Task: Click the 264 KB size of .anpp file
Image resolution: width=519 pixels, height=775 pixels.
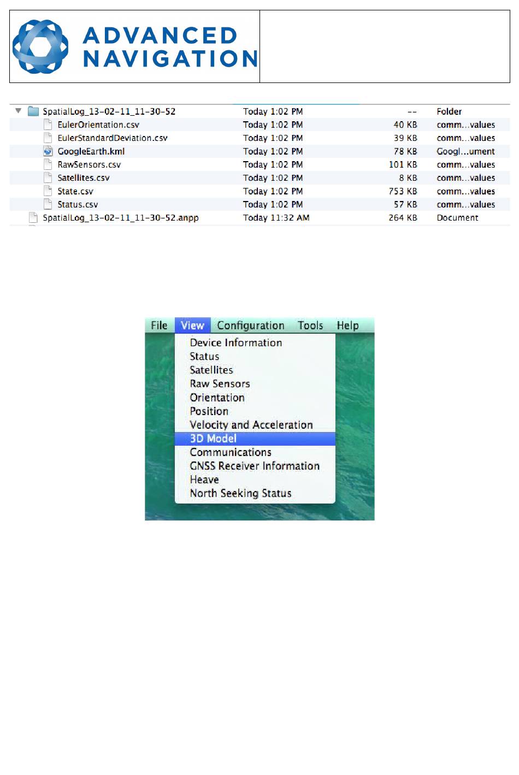Action: [x=403, y=217]
